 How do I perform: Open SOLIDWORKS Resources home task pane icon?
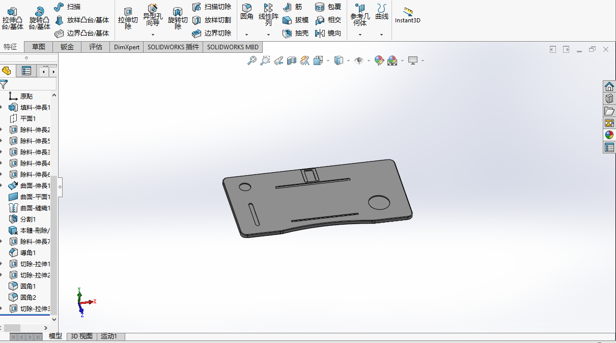[609, 86]
